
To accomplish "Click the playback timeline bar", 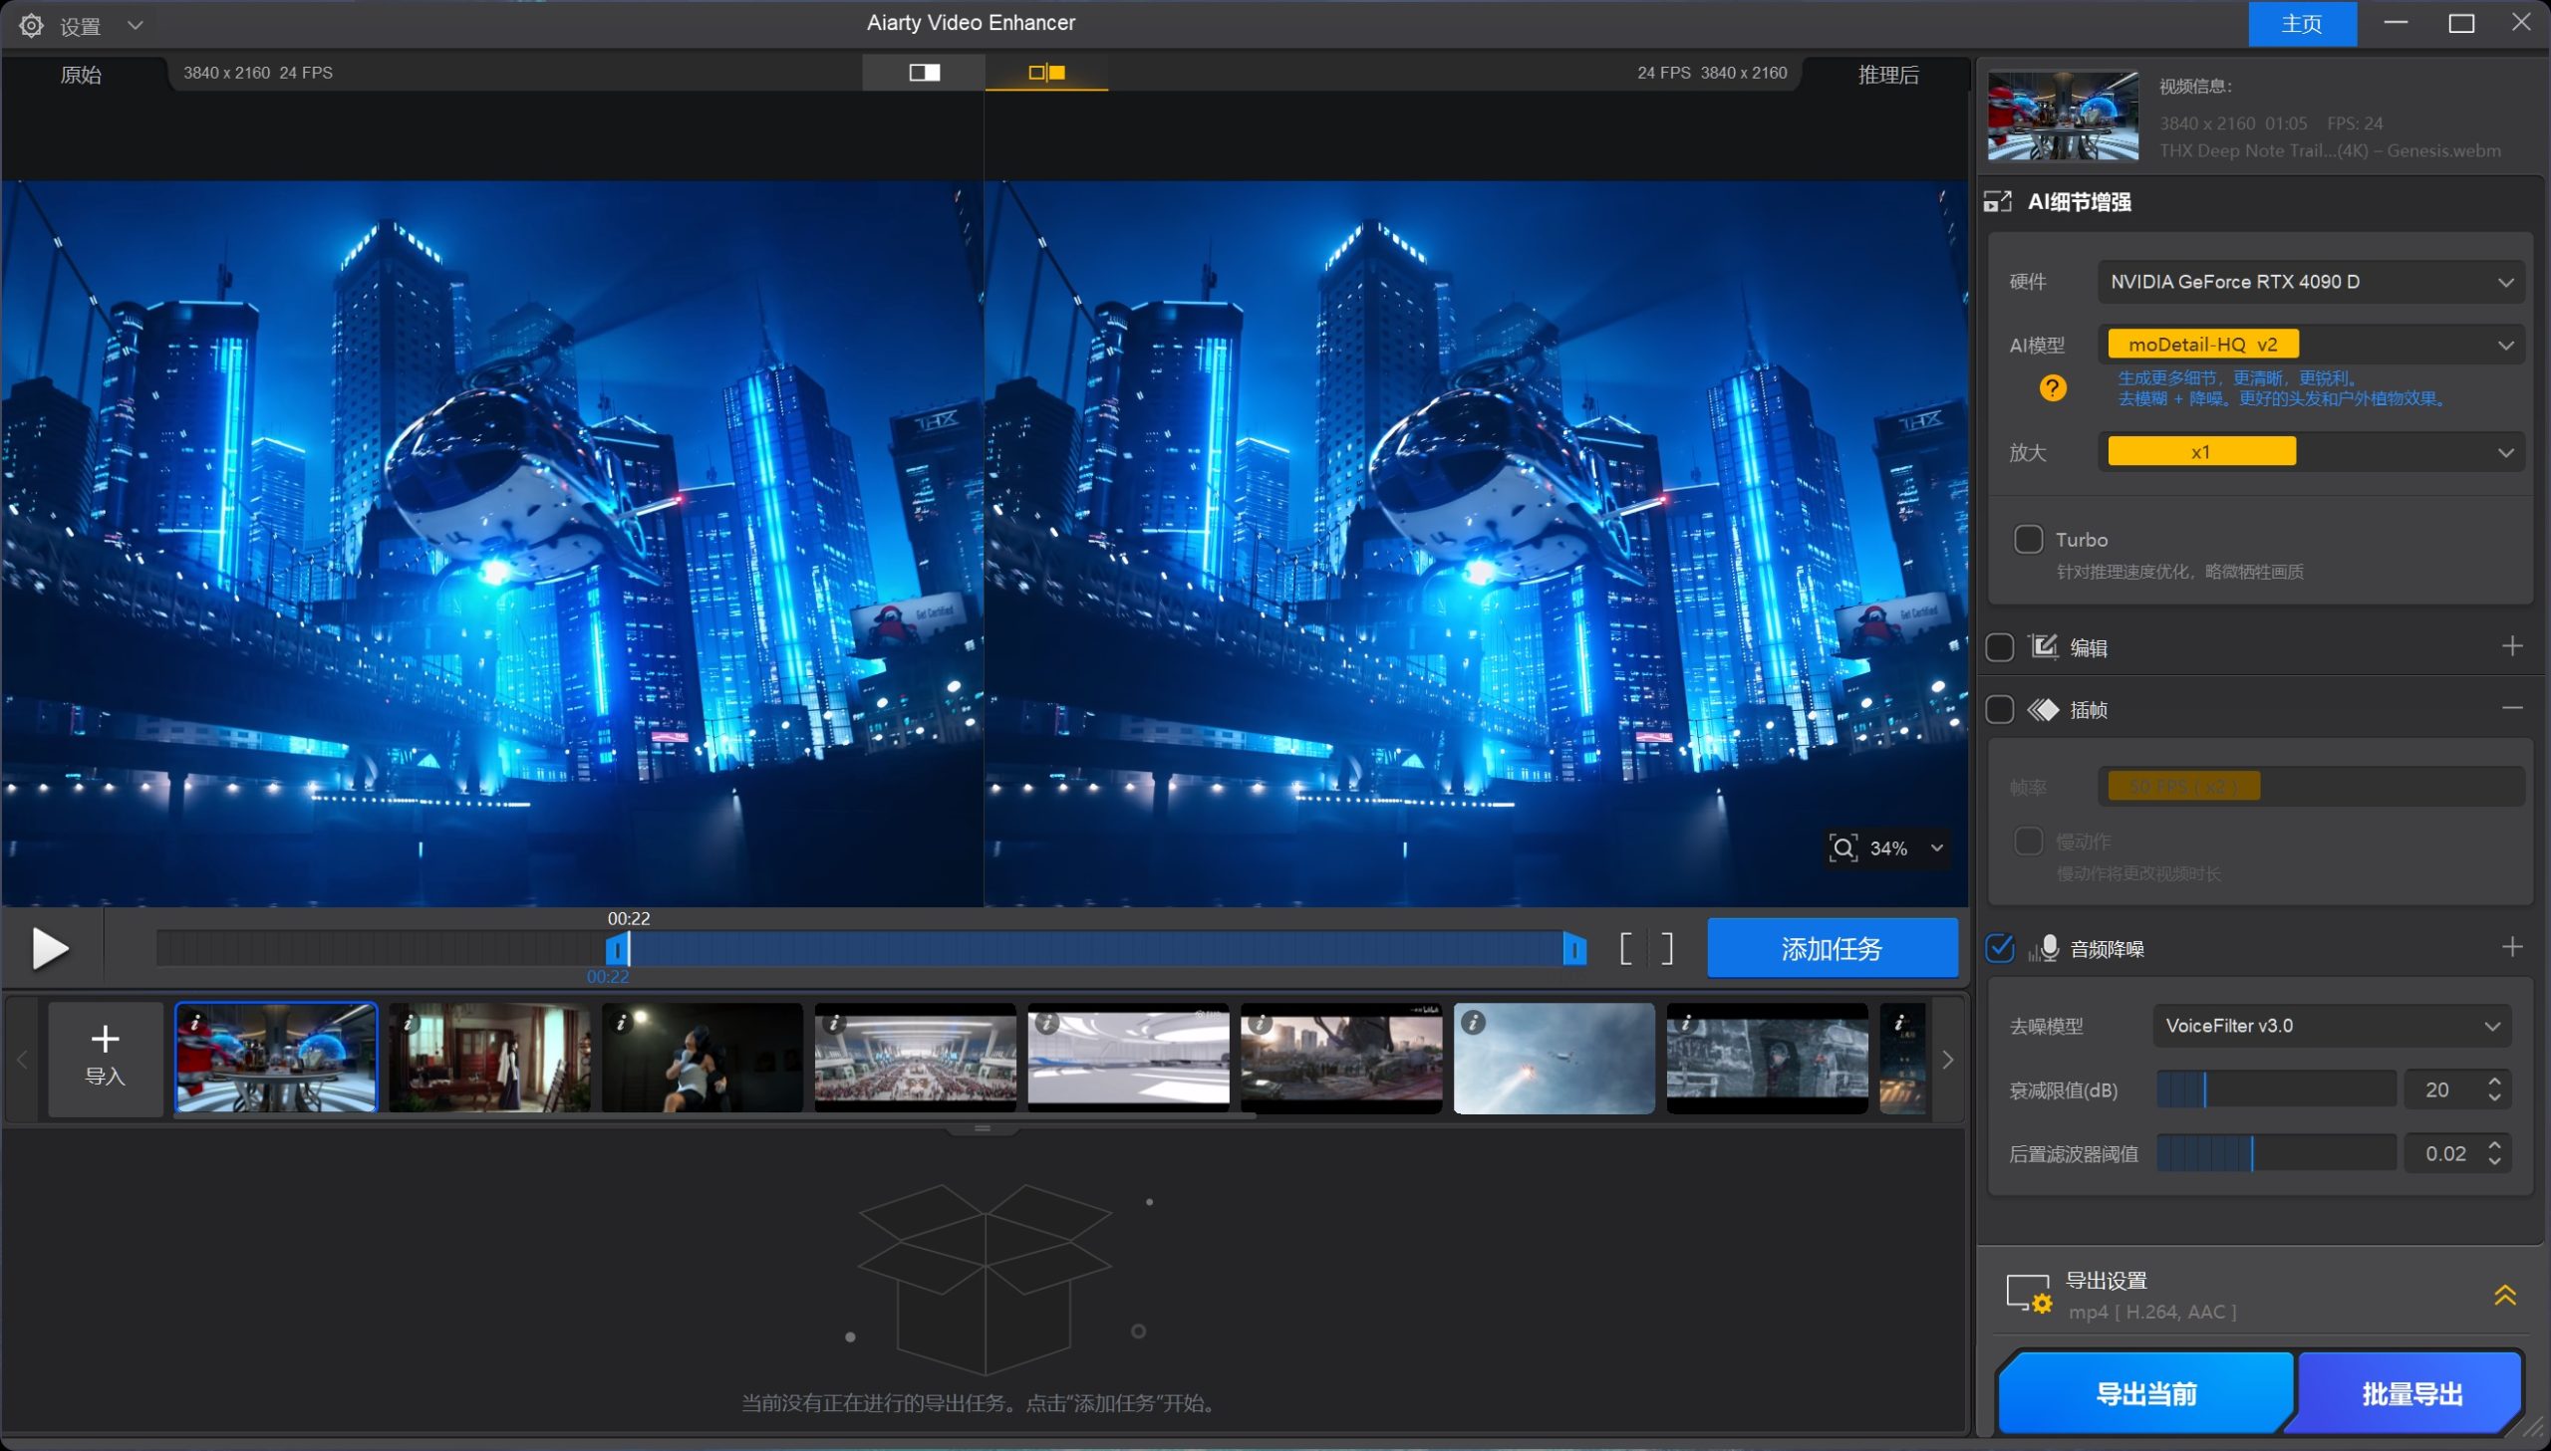I will point(869,948).
